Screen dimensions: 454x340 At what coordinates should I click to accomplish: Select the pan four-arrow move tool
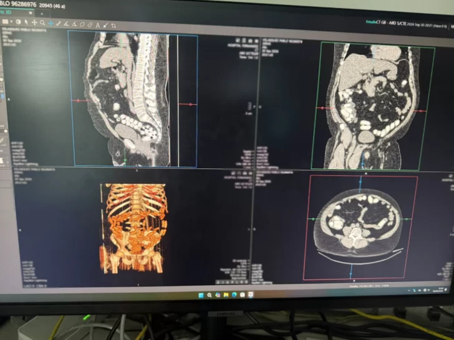tap(34, 22)
